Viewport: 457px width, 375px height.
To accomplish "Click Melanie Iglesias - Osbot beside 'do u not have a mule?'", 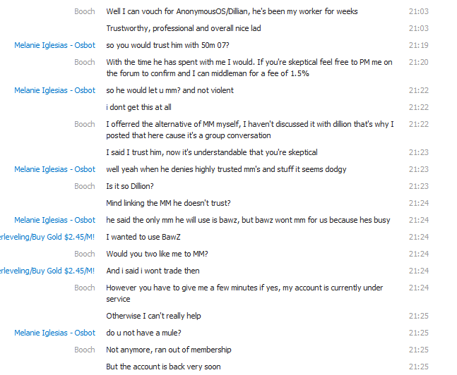I will [55, 333].
